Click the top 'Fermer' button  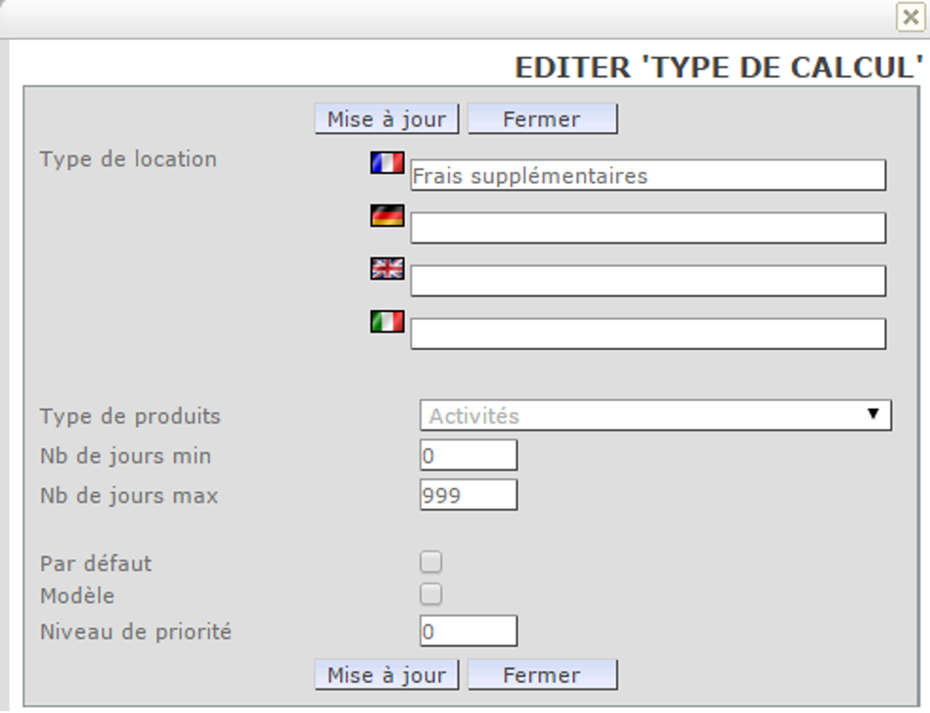pyautogui.click(x=542, y=119)
